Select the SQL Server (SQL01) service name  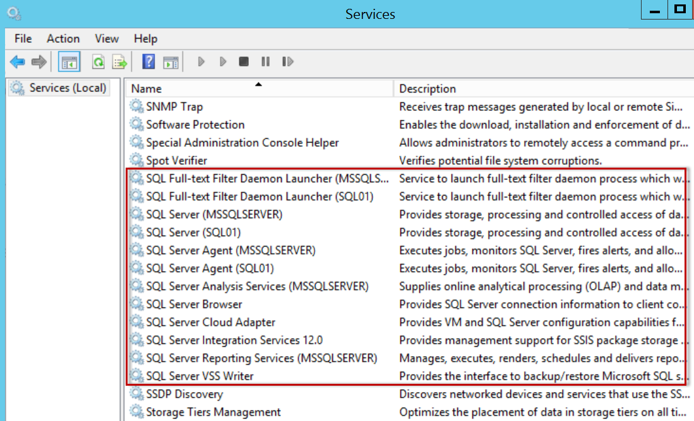(193, 233)
